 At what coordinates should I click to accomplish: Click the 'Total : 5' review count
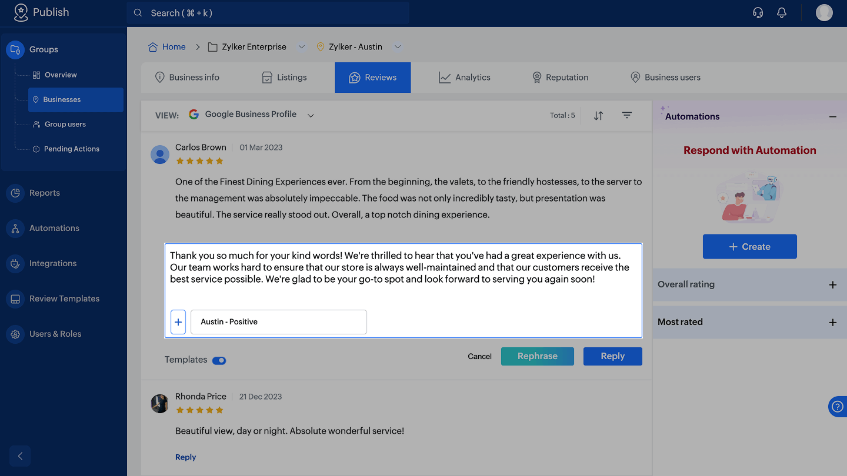coord(562,116)
